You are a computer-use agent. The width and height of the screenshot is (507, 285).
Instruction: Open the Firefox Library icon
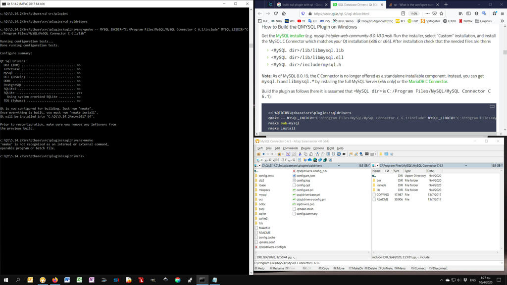coord(460,13)
